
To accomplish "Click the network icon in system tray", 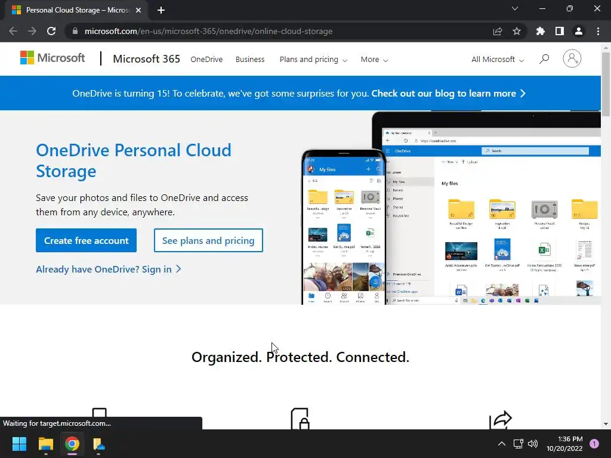I will pyautogui.click(x=518, y=444).
